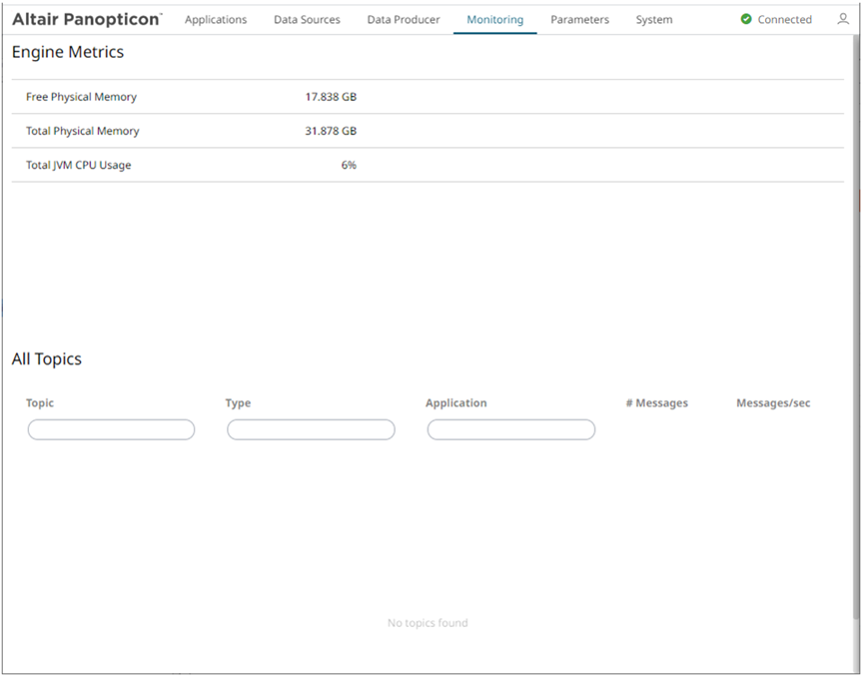This screenshot has width=863, height=677.
Task: Sort by the Topic column header
Action: [x=40, y=403]
